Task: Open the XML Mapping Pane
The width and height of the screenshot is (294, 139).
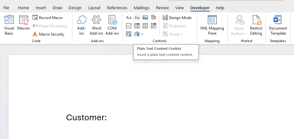Action: (212, 25)
